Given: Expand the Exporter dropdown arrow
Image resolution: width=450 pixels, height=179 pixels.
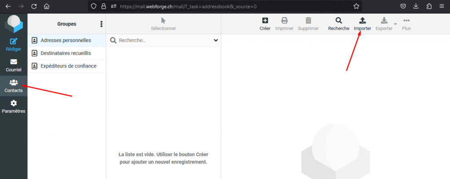Looking at the screenshot, I should click(x=395, y=24).
